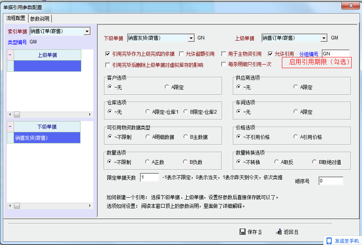This screenshot has height=245, width=362.
Task: Click the 保存 S button
Action: tap(250, 232)
